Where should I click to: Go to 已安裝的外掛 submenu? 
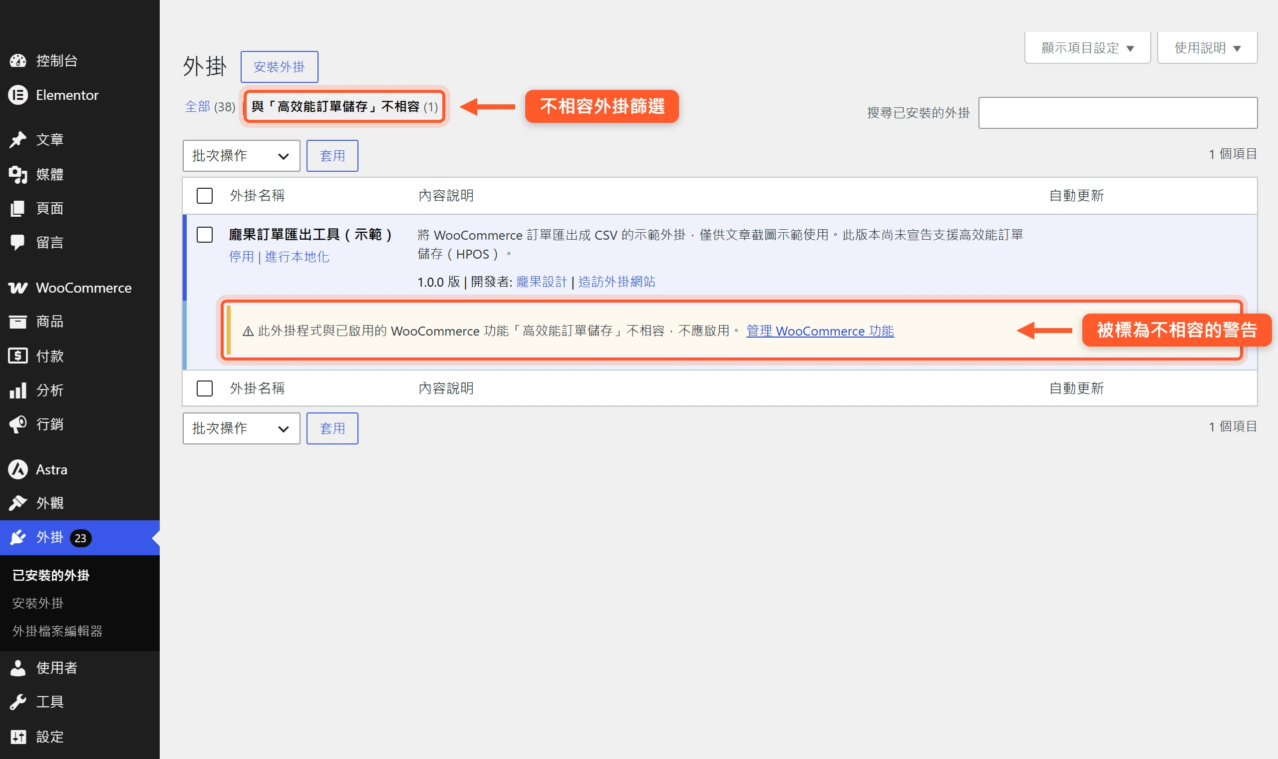tap(51, 575)
